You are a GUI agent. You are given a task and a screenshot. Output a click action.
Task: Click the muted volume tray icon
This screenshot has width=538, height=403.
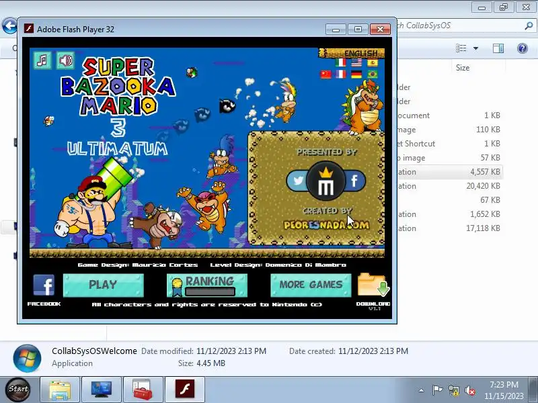tap(470, 390)
